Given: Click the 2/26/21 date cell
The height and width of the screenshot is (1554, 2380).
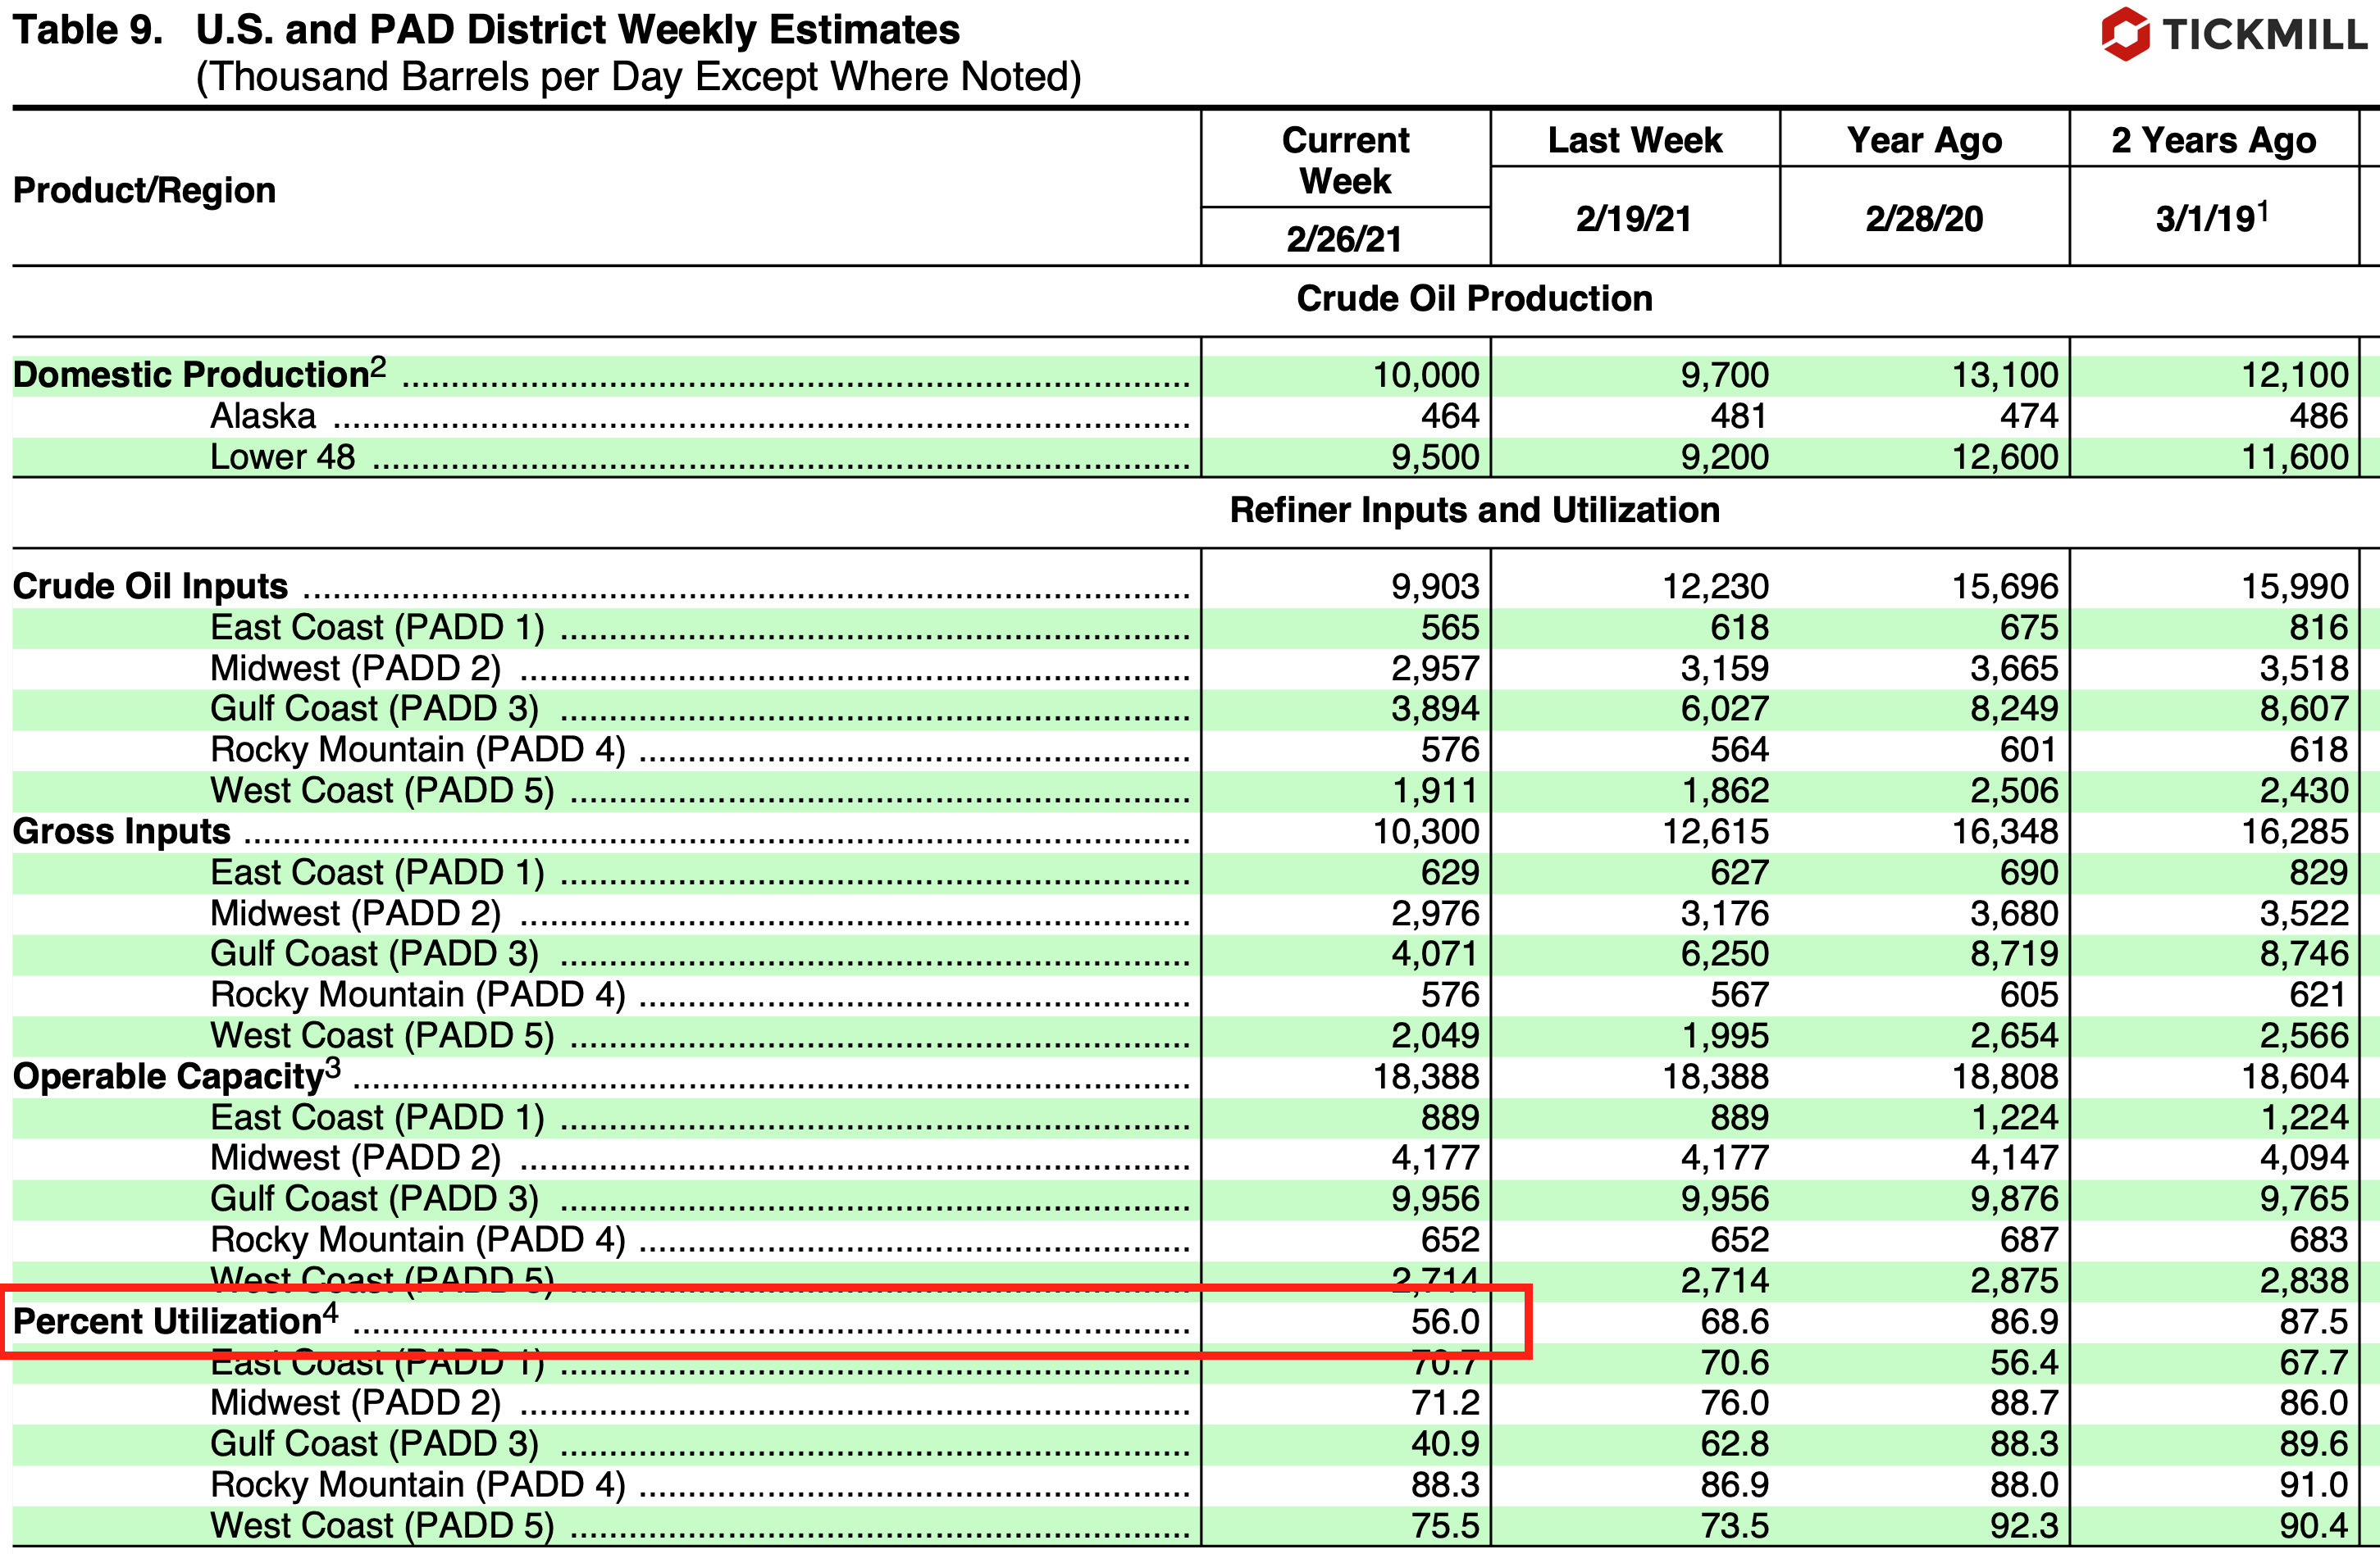Looking at the screenshot, I should [1344, 239].
